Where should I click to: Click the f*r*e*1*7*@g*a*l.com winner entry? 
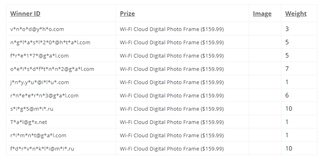39,56
